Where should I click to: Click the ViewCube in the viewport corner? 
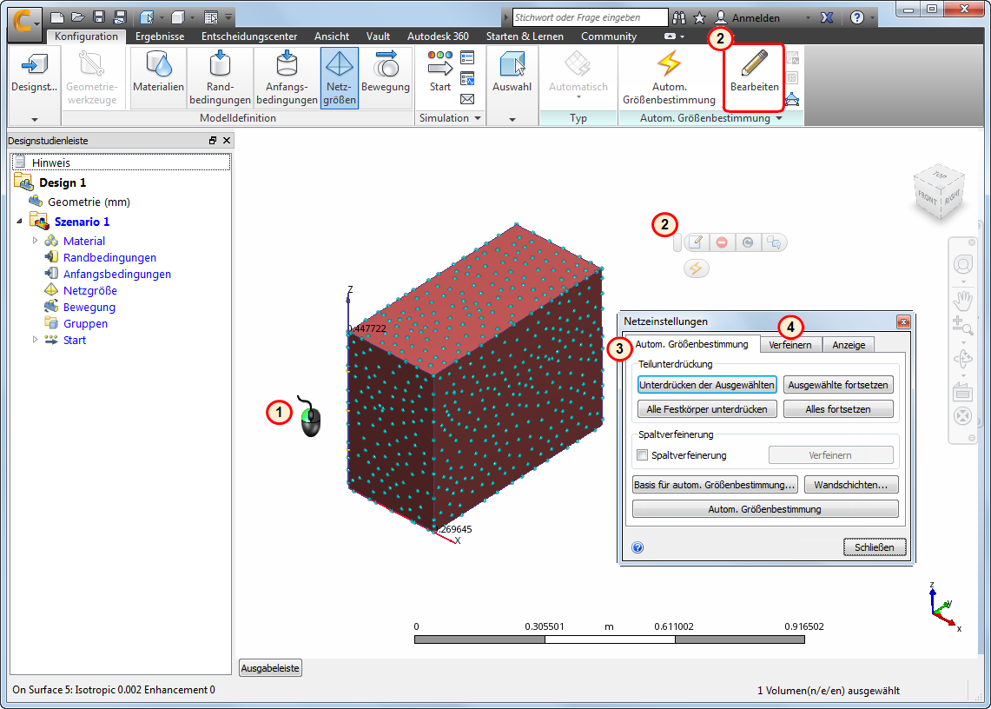(939, 191)
